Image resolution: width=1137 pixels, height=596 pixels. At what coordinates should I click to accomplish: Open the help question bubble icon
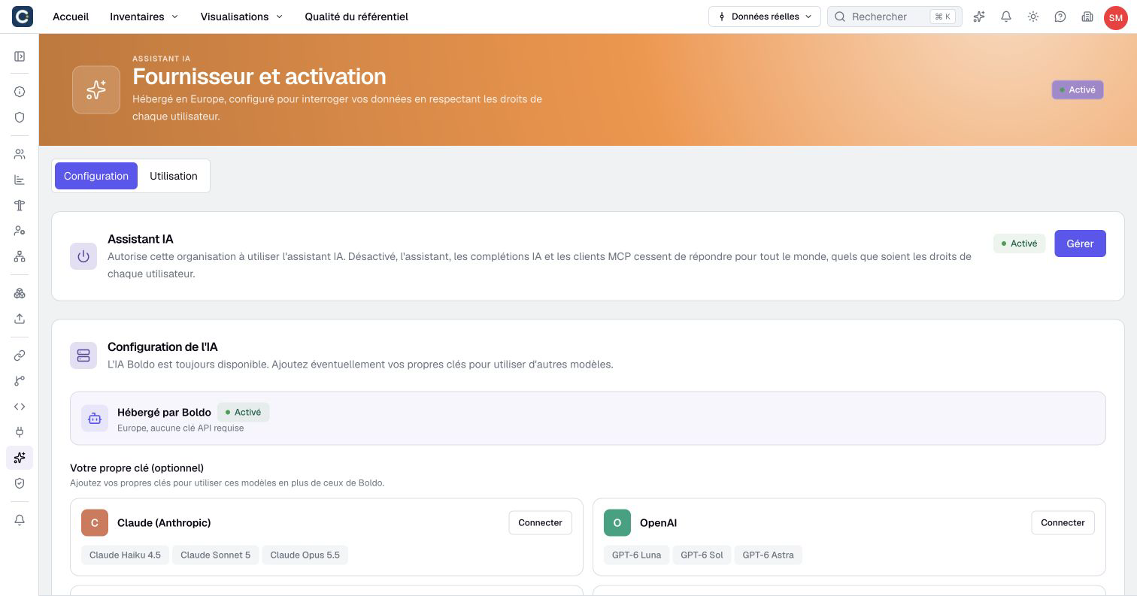click(x=1060, y=17)
